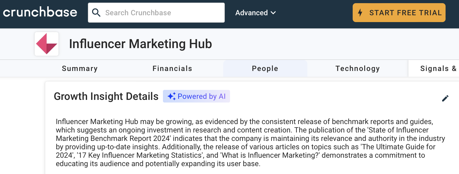Open the Financials tab
459x174 pixels.
click(x=172, y=68)
